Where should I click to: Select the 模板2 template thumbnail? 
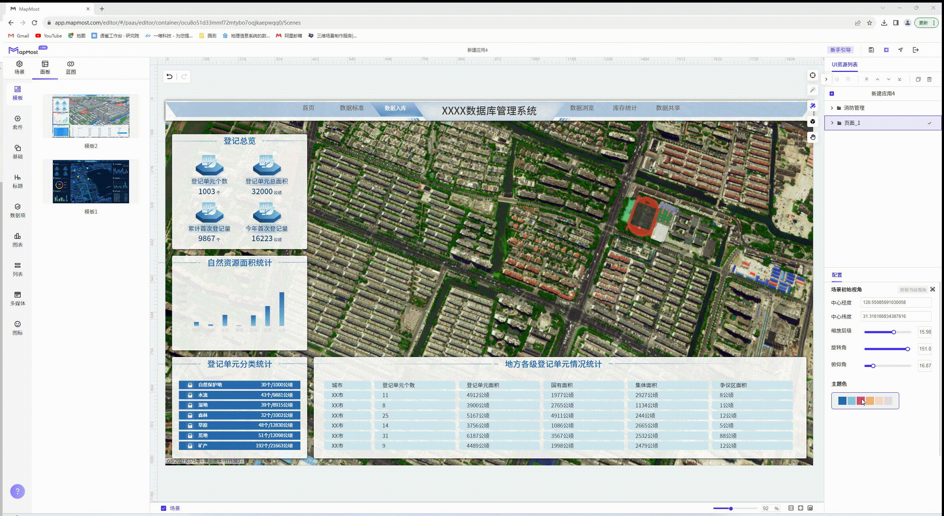pyautogui.click(x=91, y=117)
